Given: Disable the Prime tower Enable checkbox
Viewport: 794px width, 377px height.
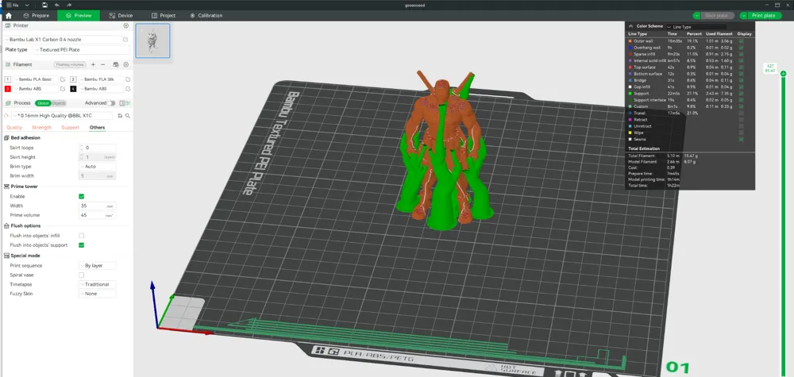Looking at the screenshot, I should click(x=82, y=196).
